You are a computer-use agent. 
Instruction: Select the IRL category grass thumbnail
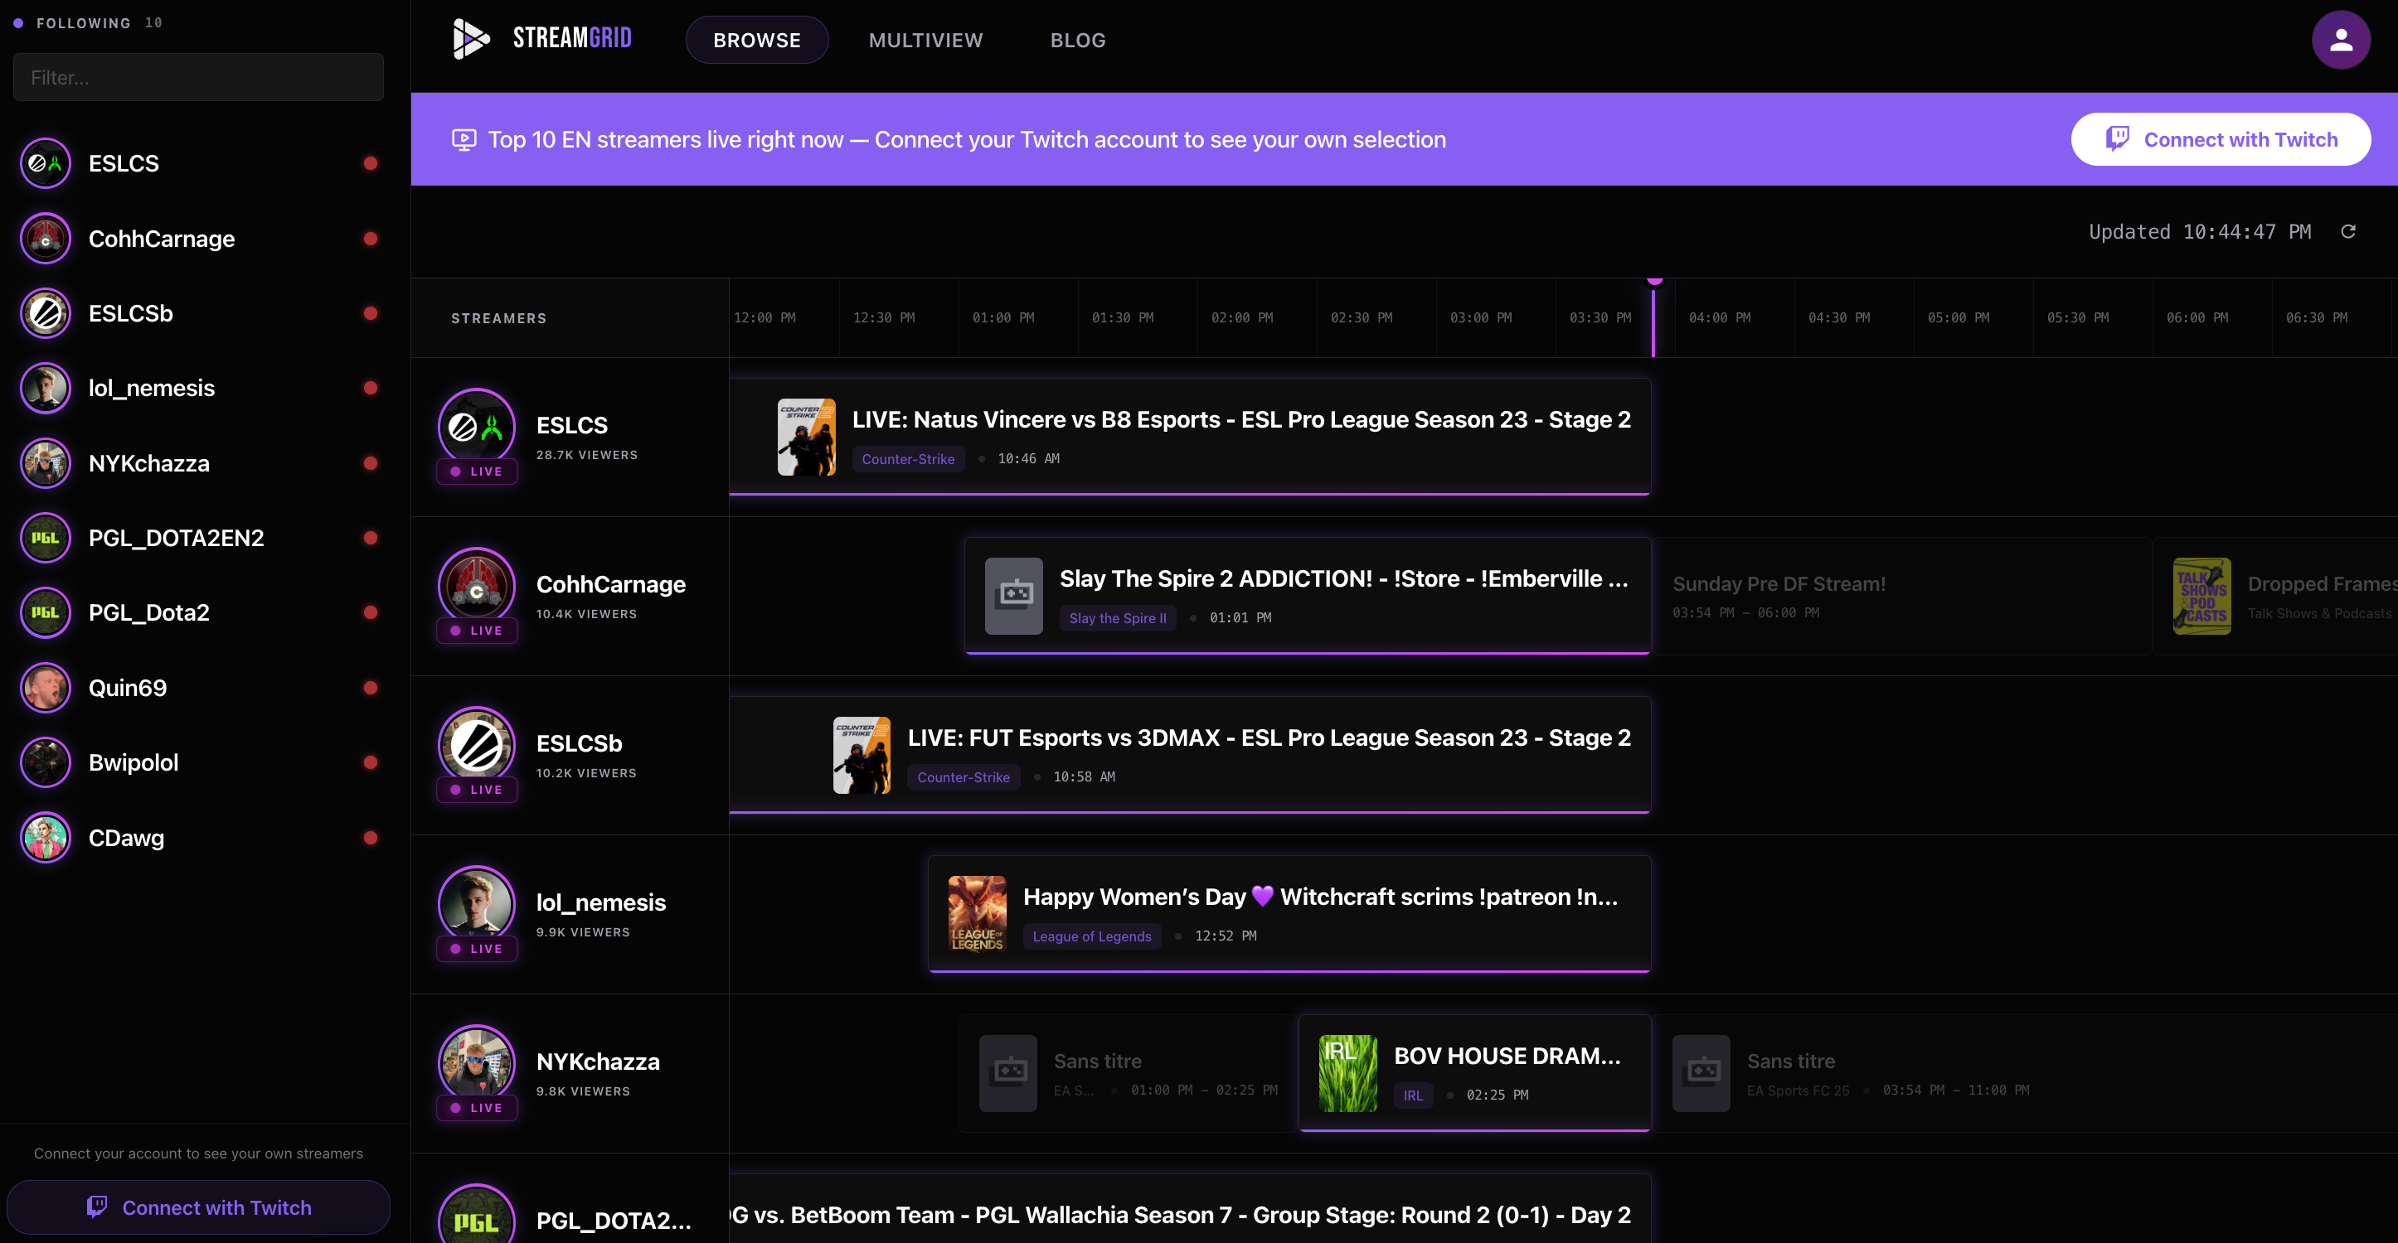click(1347, 1073)
